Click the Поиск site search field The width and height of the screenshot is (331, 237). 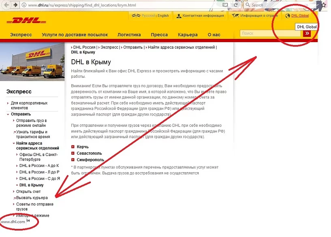[x=270, y=33]
